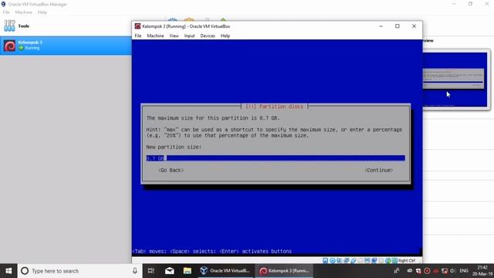
Task: Click the Windows Security shield tray icon
Action: [x=418, y=271]
